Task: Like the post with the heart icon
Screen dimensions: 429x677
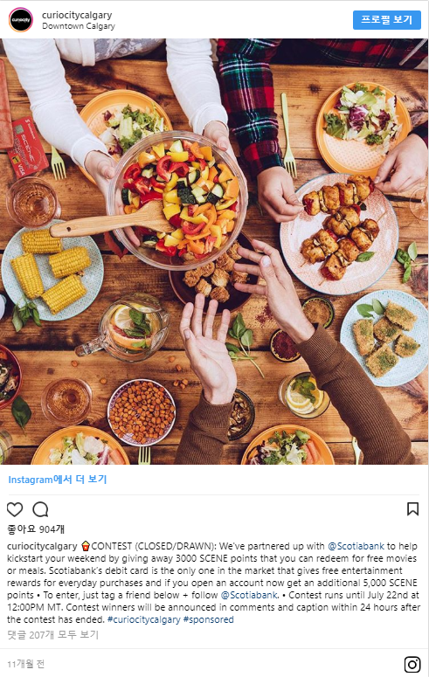Action: pos(15,509)
